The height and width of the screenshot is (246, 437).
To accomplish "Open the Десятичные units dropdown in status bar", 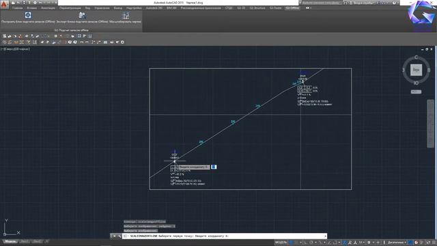I will click(397, 243).
